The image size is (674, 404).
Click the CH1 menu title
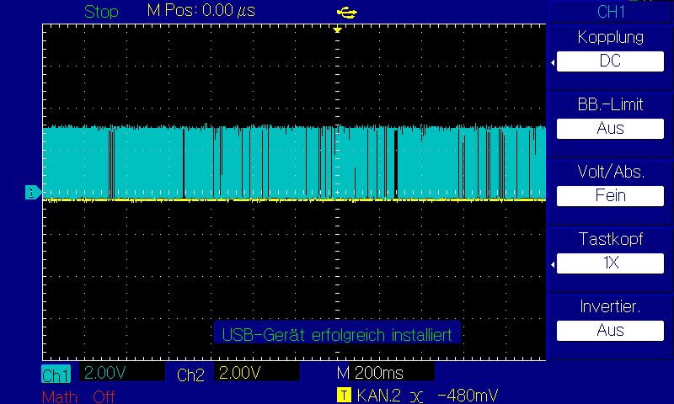point(611,12)
